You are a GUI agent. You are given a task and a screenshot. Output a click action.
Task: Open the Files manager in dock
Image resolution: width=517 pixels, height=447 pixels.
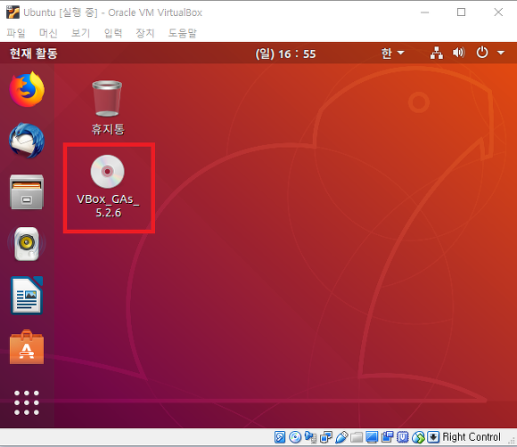click(x=27, y=192)
